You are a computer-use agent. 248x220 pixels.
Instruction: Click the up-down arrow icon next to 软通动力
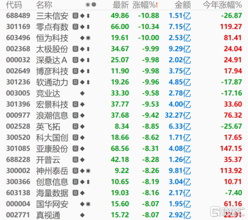coord(88,82)
